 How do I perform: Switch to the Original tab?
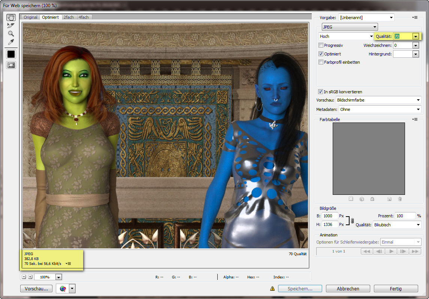[x=30, y=17]
